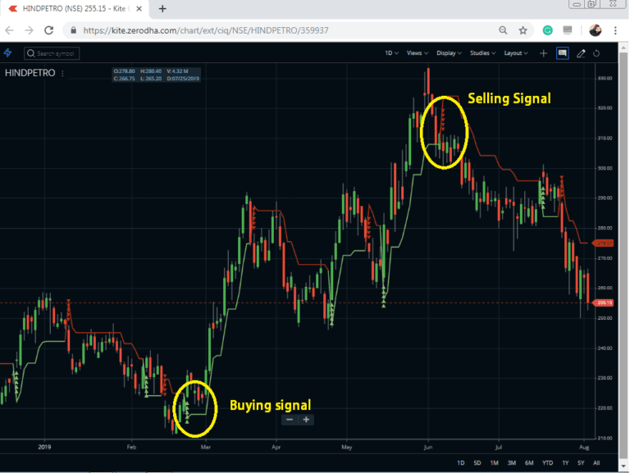
Task: Expand the 1D interval dropdown
Action: click(391, 52)
